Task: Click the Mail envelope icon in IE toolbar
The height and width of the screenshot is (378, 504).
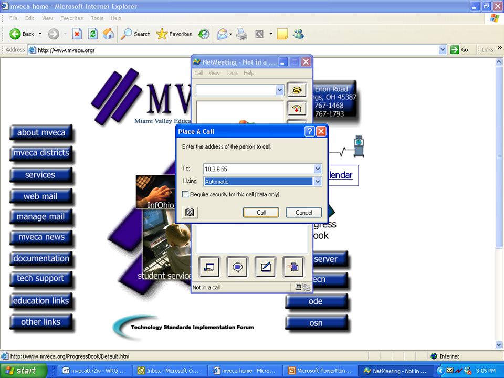Action: click(x=222, y=34)
